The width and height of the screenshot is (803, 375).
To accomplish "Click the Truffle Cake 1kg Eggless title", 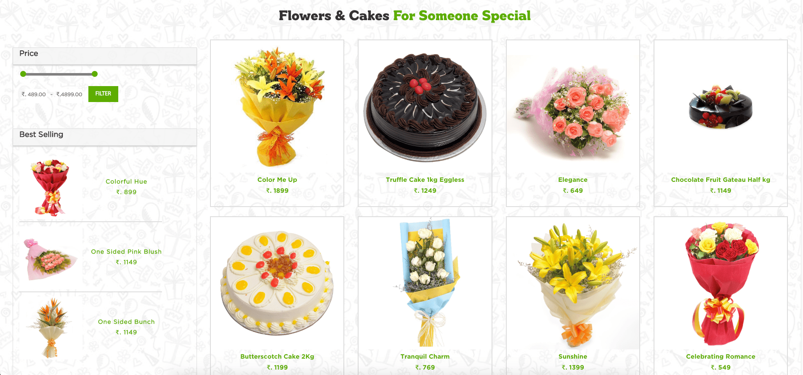I will coord(425,180).
